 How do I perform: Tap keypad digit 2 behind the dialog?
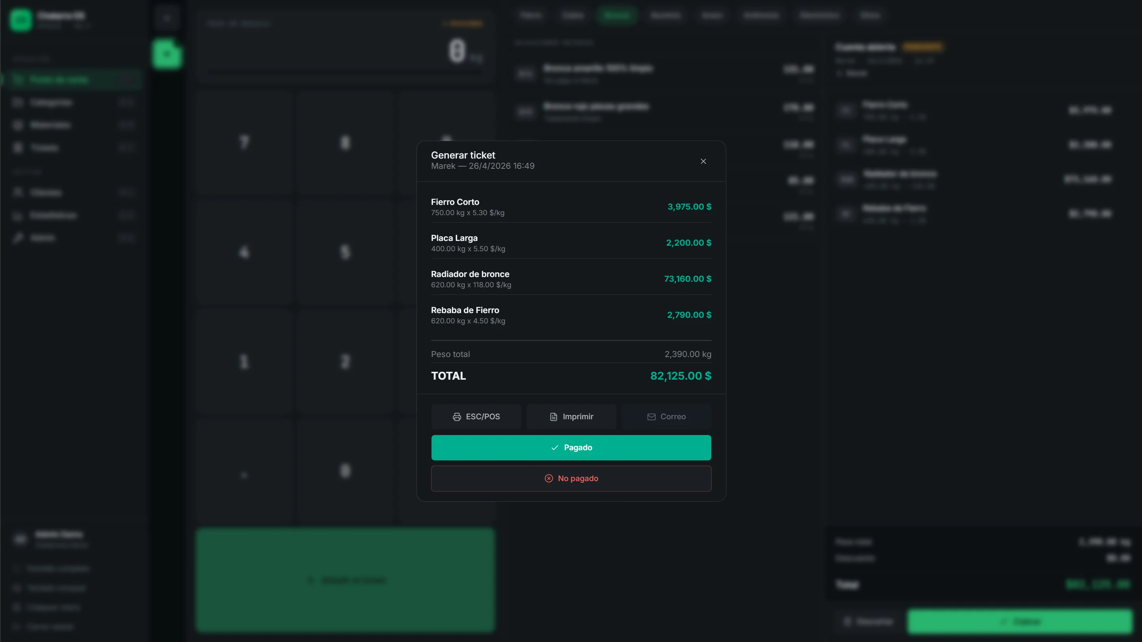pyautogui.click(x=345, y=362)
